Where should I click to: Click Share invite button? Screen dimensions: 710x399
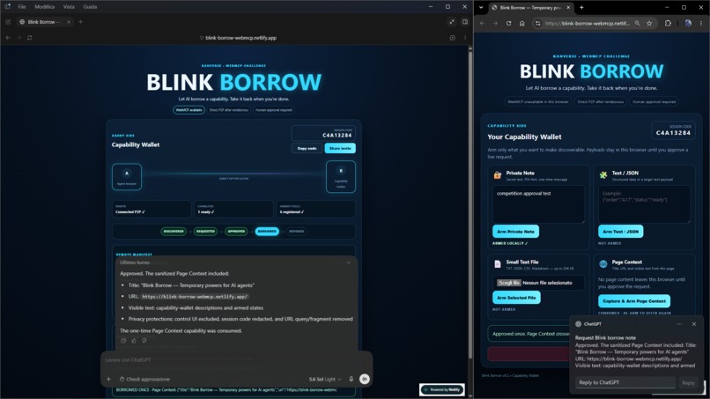pos(340,148)
